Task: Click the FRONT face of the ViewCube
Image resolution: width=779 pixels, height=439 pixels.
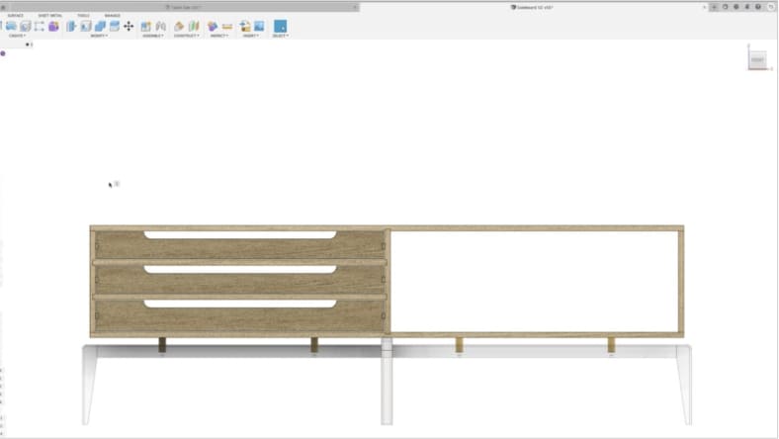Action: click(x=757, y=59)
